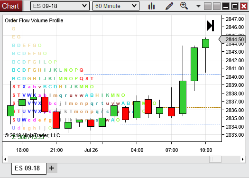Click the 21:00 time axis label
The image size is (249, 178).
pyautogui.click(x=56, y=150)
